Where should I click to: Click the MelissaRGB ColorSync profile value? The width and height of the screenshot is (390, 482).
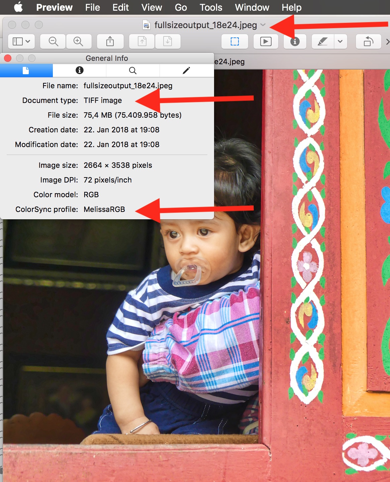pyautogui.click(x=104, y=209)
